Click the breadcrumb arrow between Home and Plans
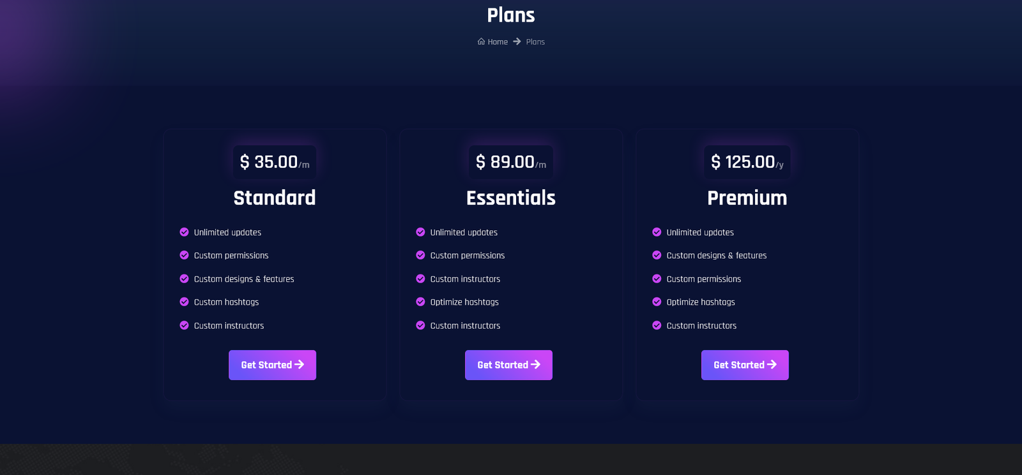This screenshot has width=1022, height=475. (517, 41)
